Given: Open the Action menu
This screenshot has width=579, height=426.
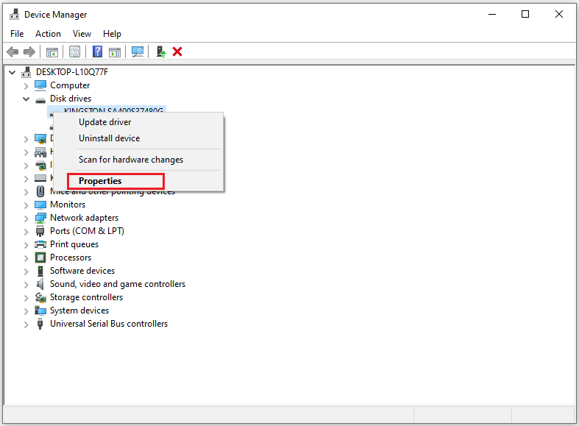Looking at the screenshot, I should click(48, 34).
